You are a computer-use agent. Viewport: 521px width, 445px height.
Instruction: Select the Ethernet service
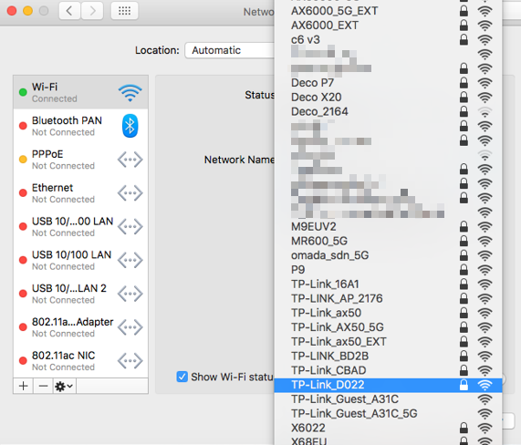pos(80,193)
